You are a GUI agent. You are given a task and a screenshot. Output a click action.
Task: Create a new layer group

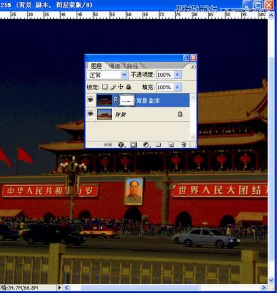(x=158, y=145)
